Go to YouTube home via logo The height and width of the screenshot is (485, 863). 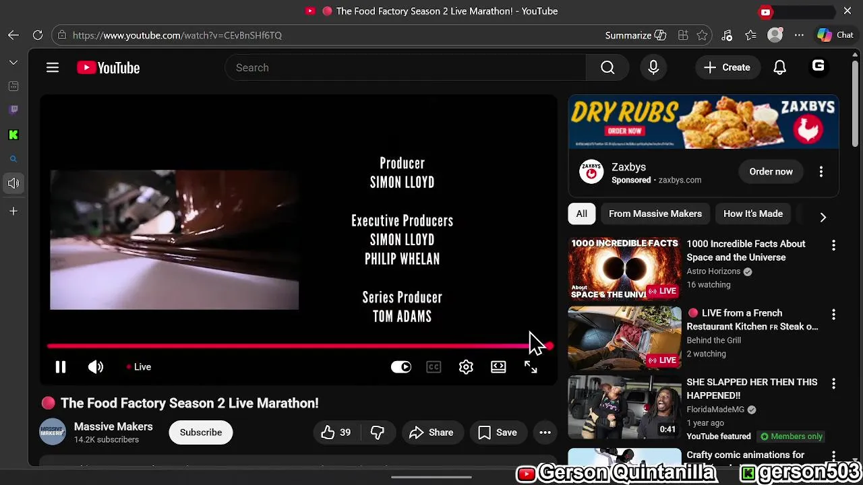click(x=108, y=67)
